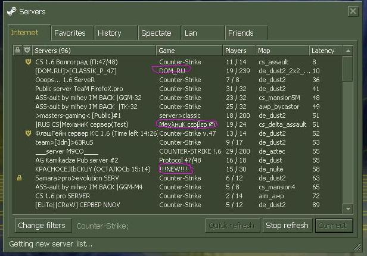Click COUNTER-STRIKE !.6 game cell
367x256 pixels.
(190, 151)
